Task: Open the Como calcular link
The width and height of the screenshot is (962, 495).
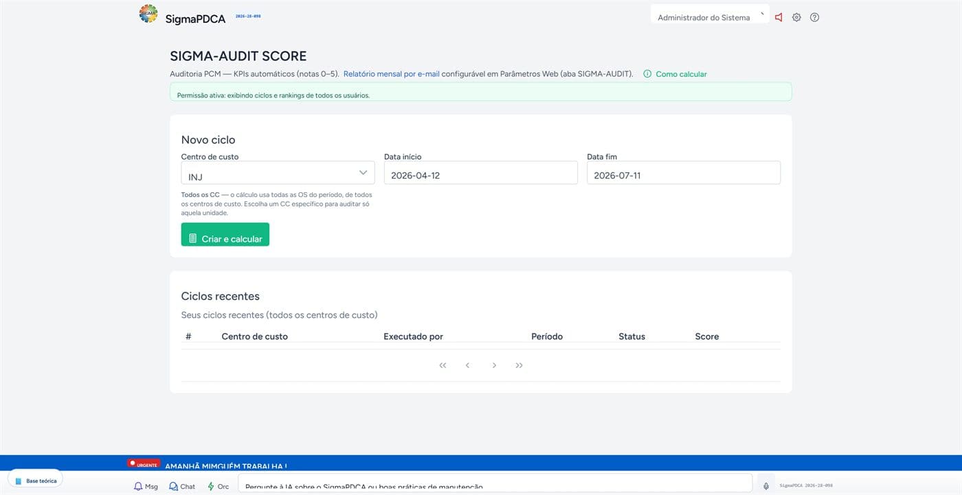Action: point(681,74)
